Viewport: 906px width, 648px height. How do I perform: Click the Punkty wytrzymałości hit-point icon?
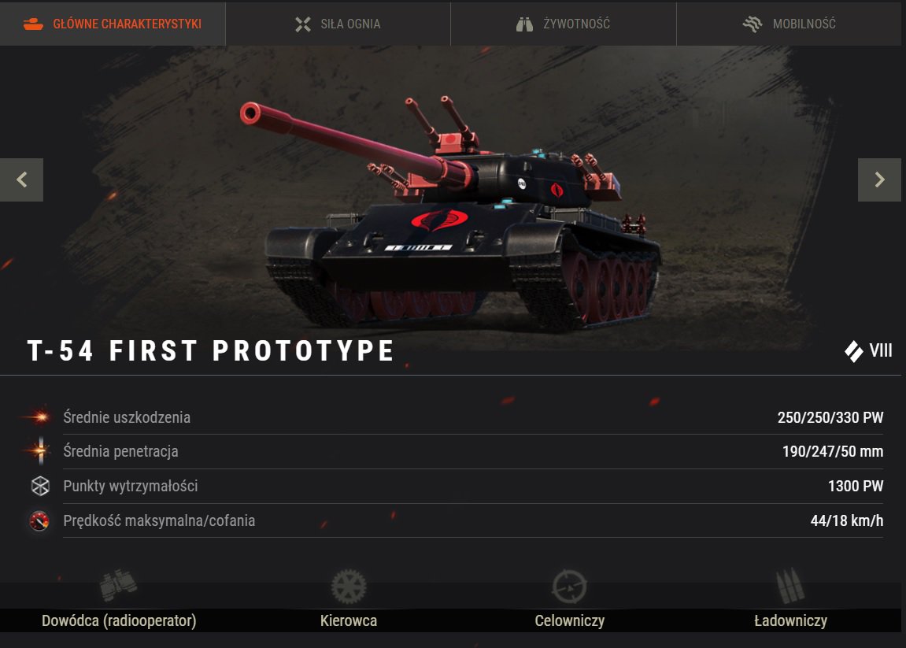point(40,486)
